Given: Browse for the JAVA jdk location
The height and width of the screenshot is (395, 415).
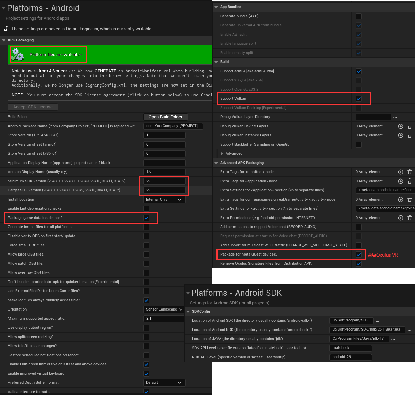Looking at the screenshot, I should (393, 340).
